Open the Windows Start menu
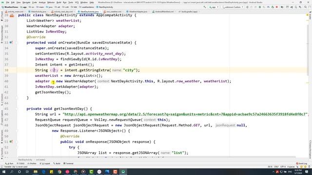 click(4, 172)
